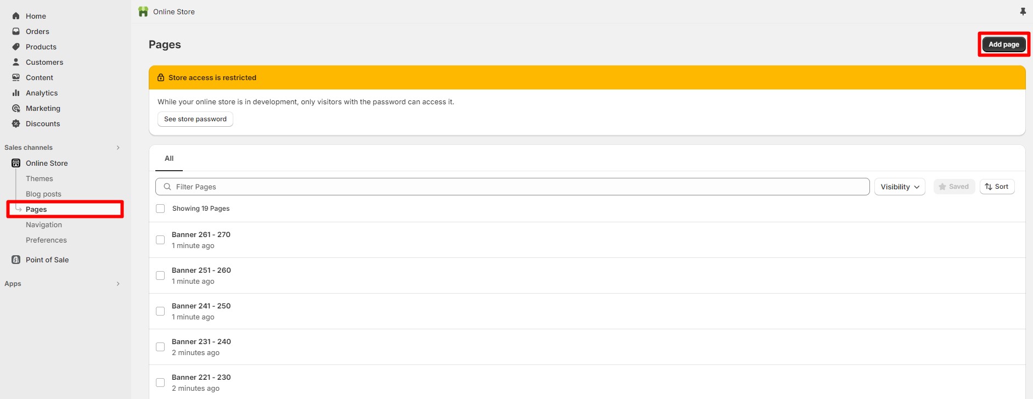Viewport: 1033px width, 399px height.
Task: Click the Products tag icon
Action: tap(16, 47)
